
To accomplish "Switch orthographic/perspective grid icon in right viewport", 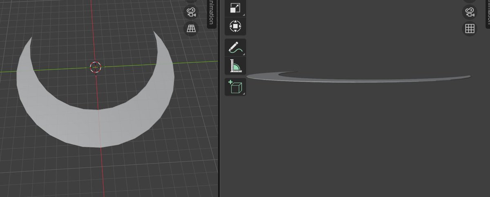I will (470, 28).
